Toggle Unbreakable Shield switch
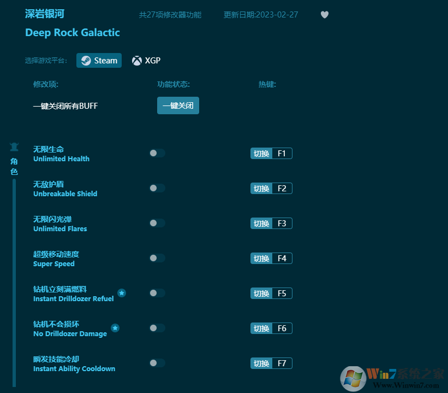448x393 pixels. [157, 188]
